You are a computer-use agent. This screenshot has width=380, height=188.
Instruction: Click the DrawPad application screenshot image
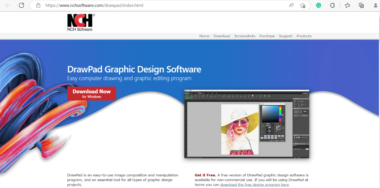247,124
